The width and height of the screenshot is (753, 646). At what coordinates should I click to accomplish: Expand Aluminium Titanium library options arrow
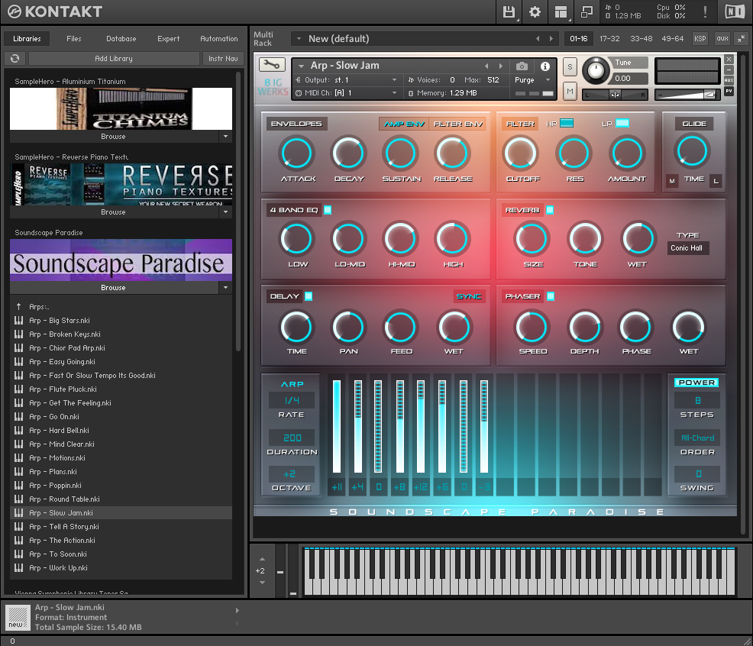coord(226,137)
